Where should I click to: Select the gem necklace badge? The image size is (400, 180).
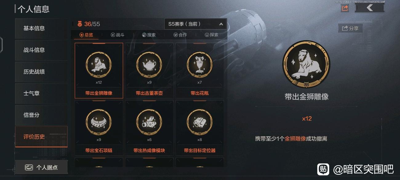point(99,128)
